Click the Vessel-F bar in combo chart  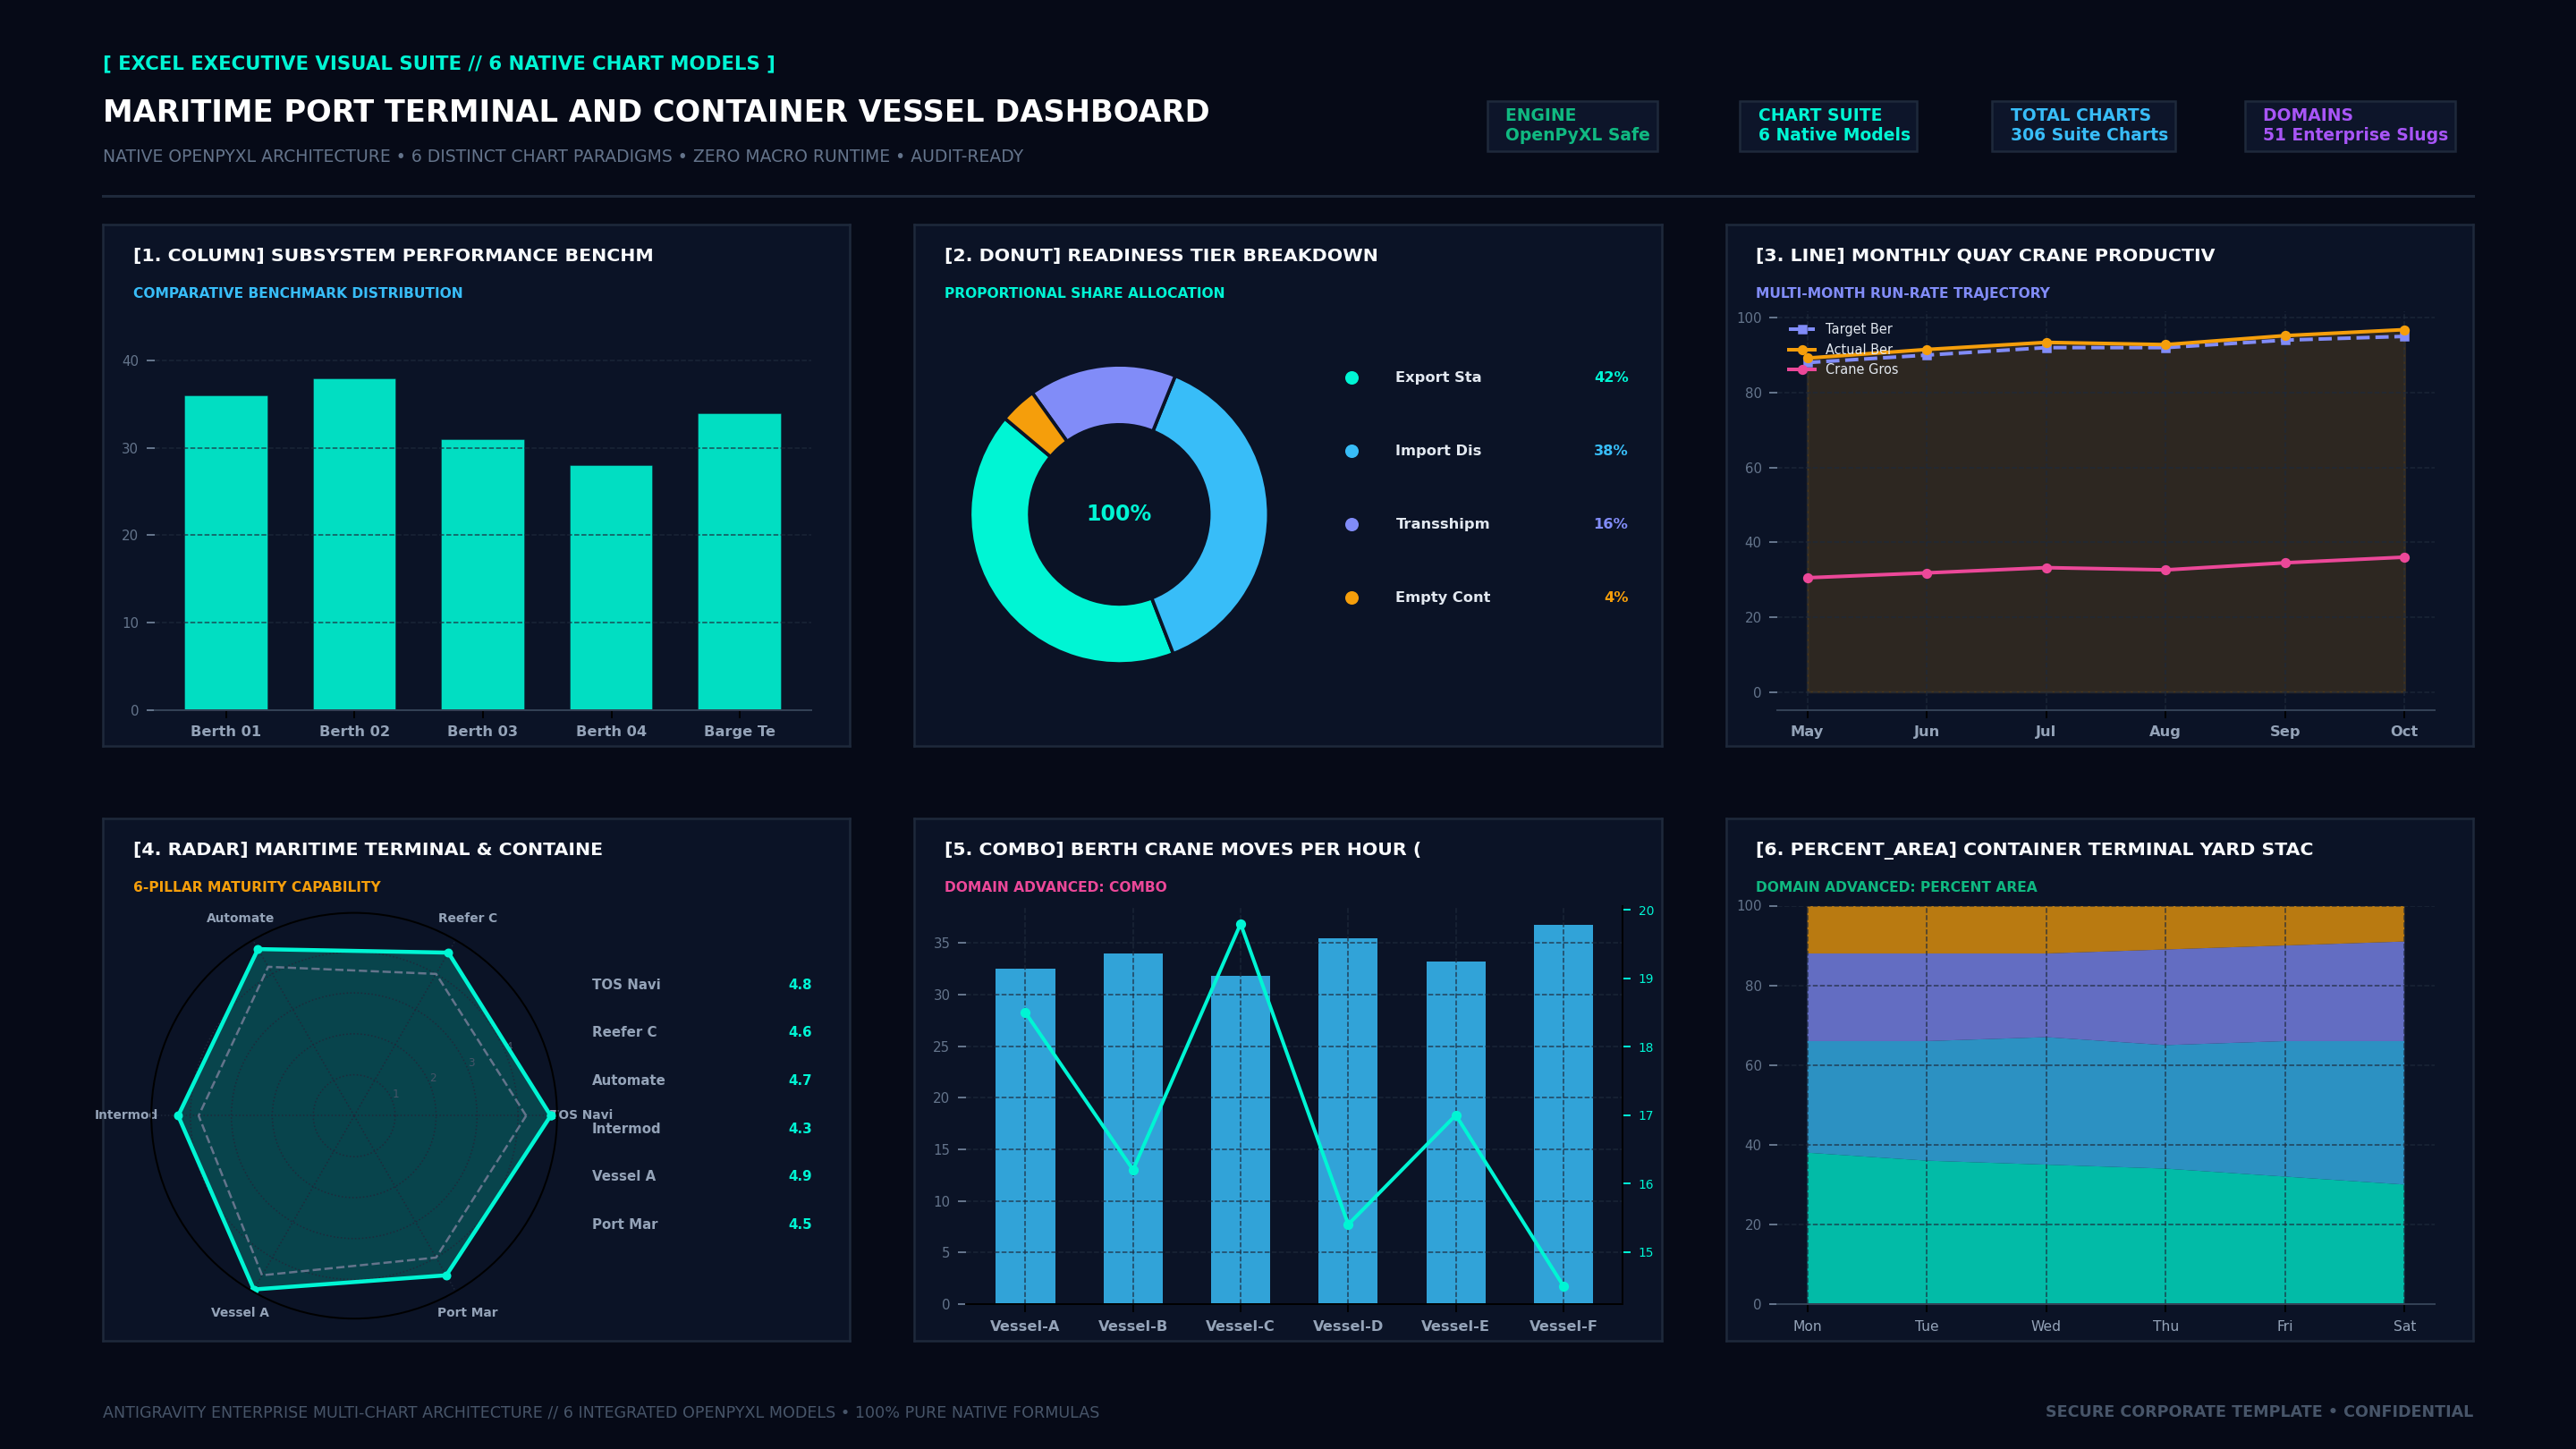(1563, 1114)
